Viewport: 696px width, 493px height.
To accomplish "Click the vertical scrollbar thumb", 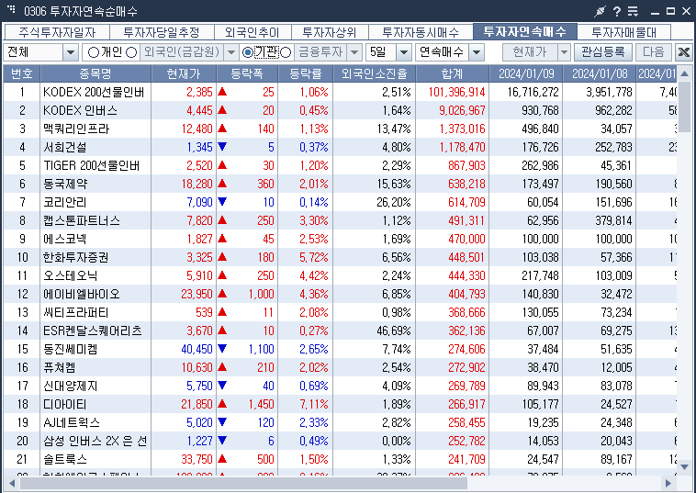I will (x=685, y=105).
